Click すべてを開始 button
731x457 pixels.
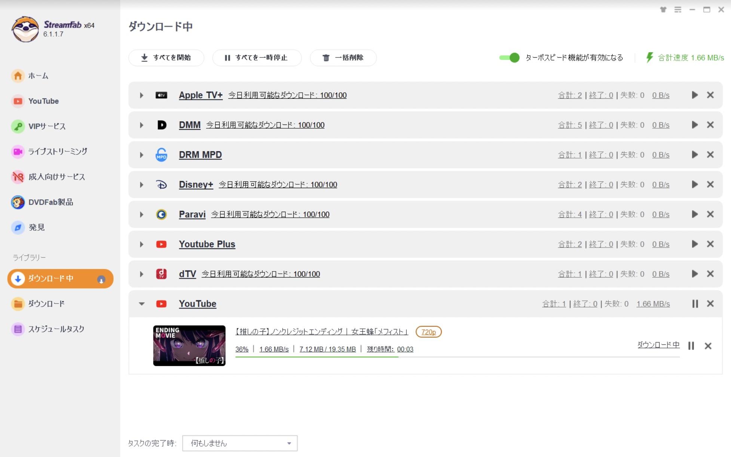pyautogui.click(x=166, y=58)
